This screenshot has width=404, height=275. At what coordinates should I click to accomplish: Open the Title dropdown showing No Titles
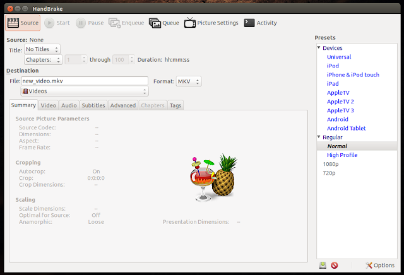42,49
